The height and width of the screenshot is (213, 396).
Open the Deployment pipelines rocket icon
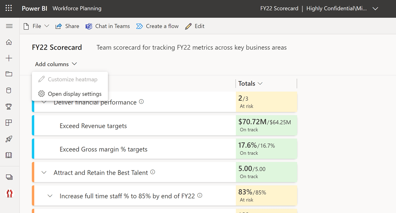[9, 139]
